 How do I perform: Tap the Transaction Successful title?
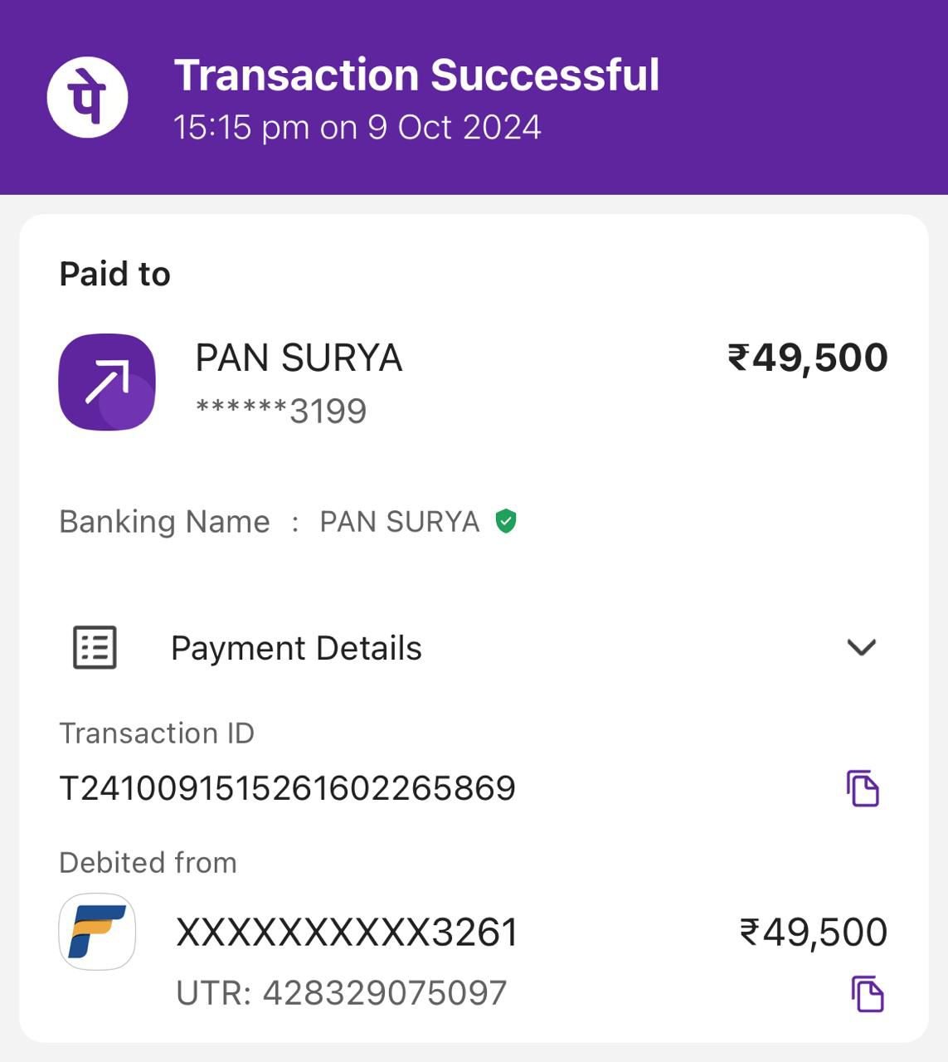[x=416, y=75]
